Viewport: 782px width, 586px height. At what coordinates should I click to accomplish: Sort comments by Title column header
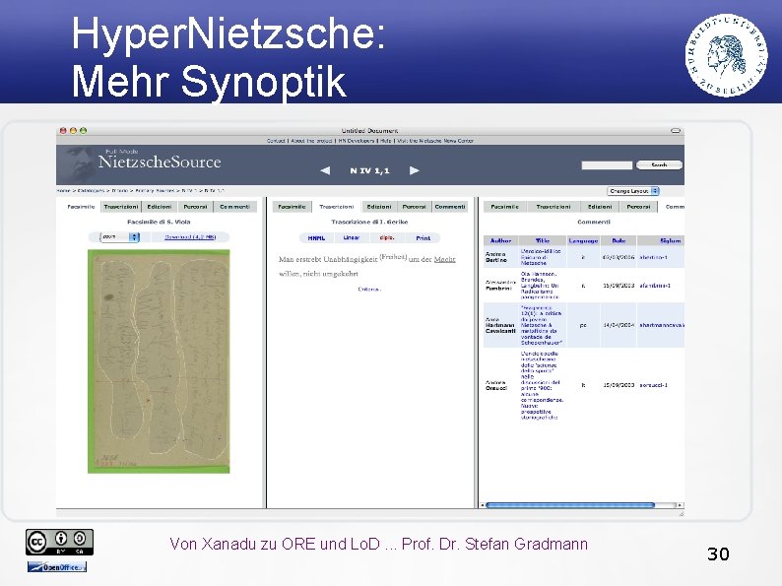pyautogui.click(x=542, y=241)
